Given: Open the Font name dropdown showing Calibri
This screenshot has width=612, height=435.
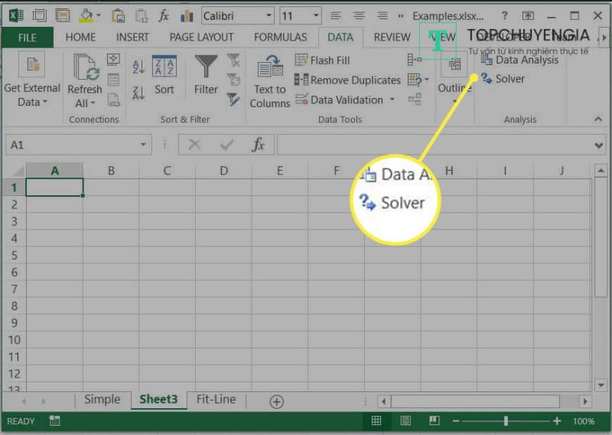Looking at the screenshot, I should (x=268, y=15).
